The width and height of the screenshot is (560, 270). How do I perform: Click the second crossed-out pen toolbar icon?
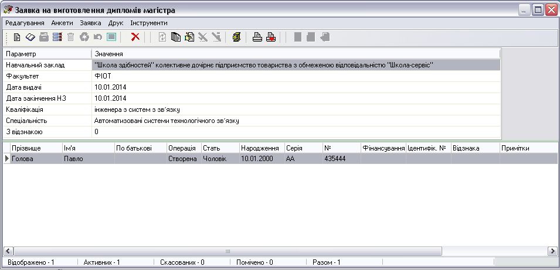[216, 37]
